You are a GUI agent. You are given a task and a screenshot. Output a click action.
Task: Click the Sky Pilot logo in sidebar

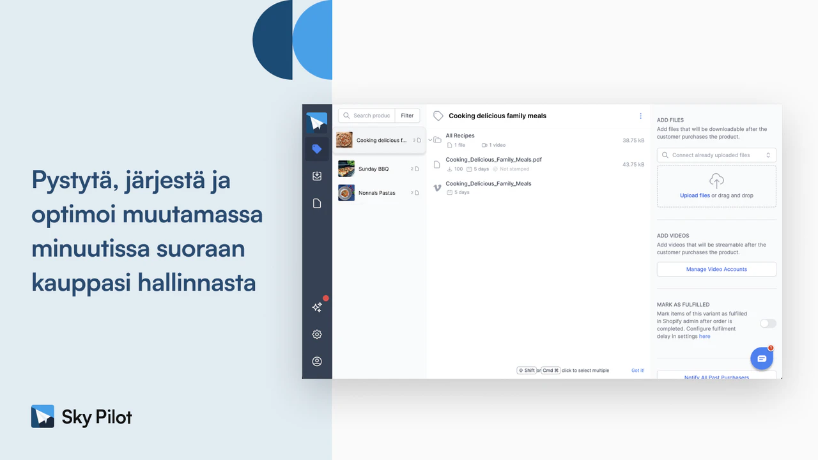(316, 122)
